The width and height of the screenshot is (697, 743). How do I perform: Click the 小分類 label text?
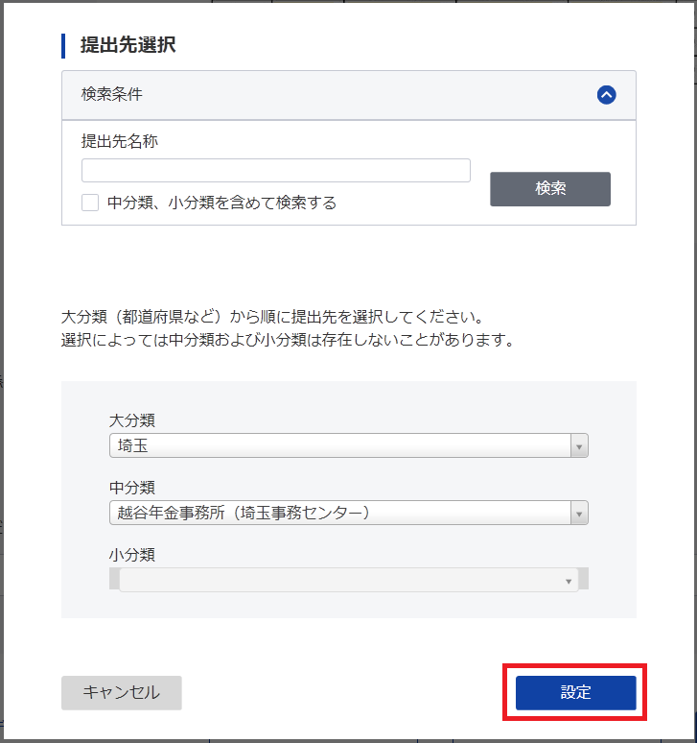(x=132, y=555)
